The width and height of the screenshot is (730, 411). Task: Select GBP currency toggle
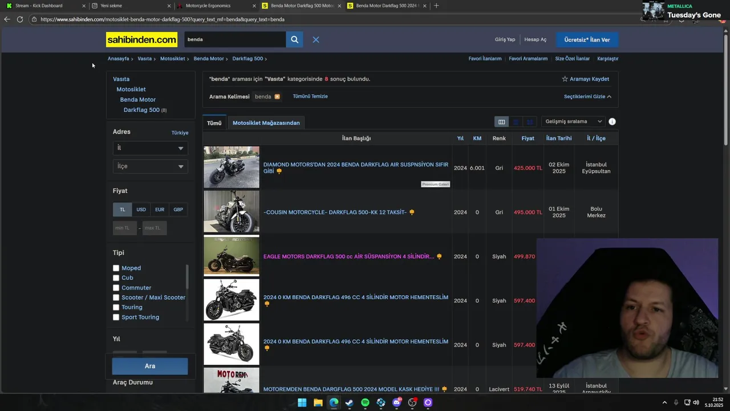[x=179, y=209]
